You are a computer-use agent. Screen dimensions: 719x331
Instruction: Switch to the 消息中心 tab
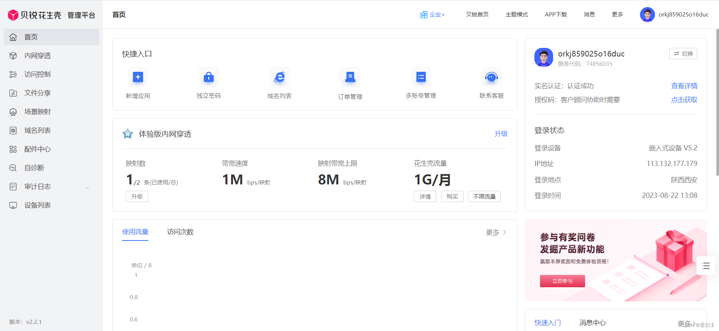(592, 323)
